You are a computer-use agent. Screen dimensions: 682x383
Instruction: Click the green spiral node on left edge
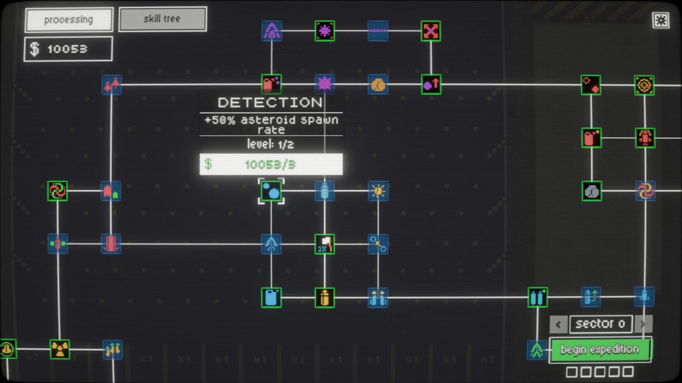point(57,191)
